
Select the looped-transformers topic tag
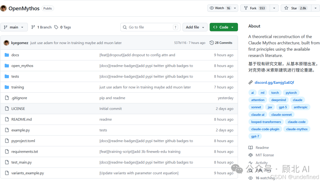[x=266, y=122]
